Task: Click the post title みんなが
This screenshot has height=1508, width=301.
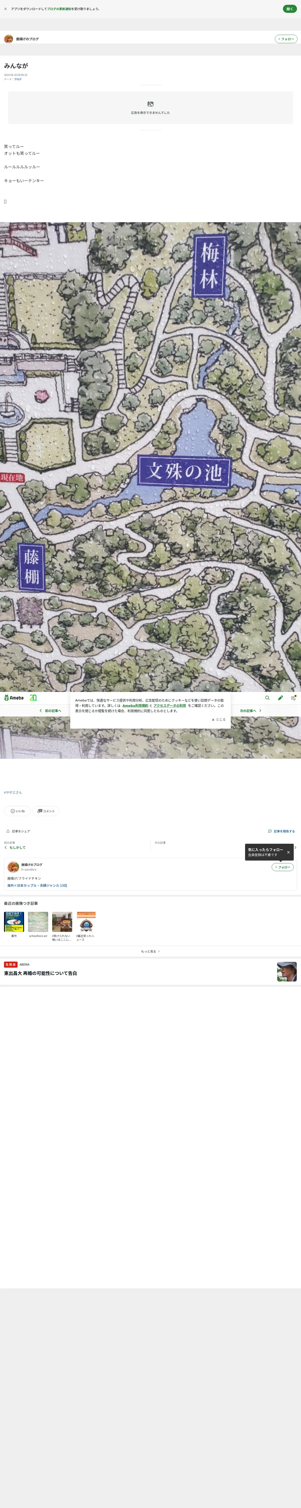Action: tap(16, 66)
